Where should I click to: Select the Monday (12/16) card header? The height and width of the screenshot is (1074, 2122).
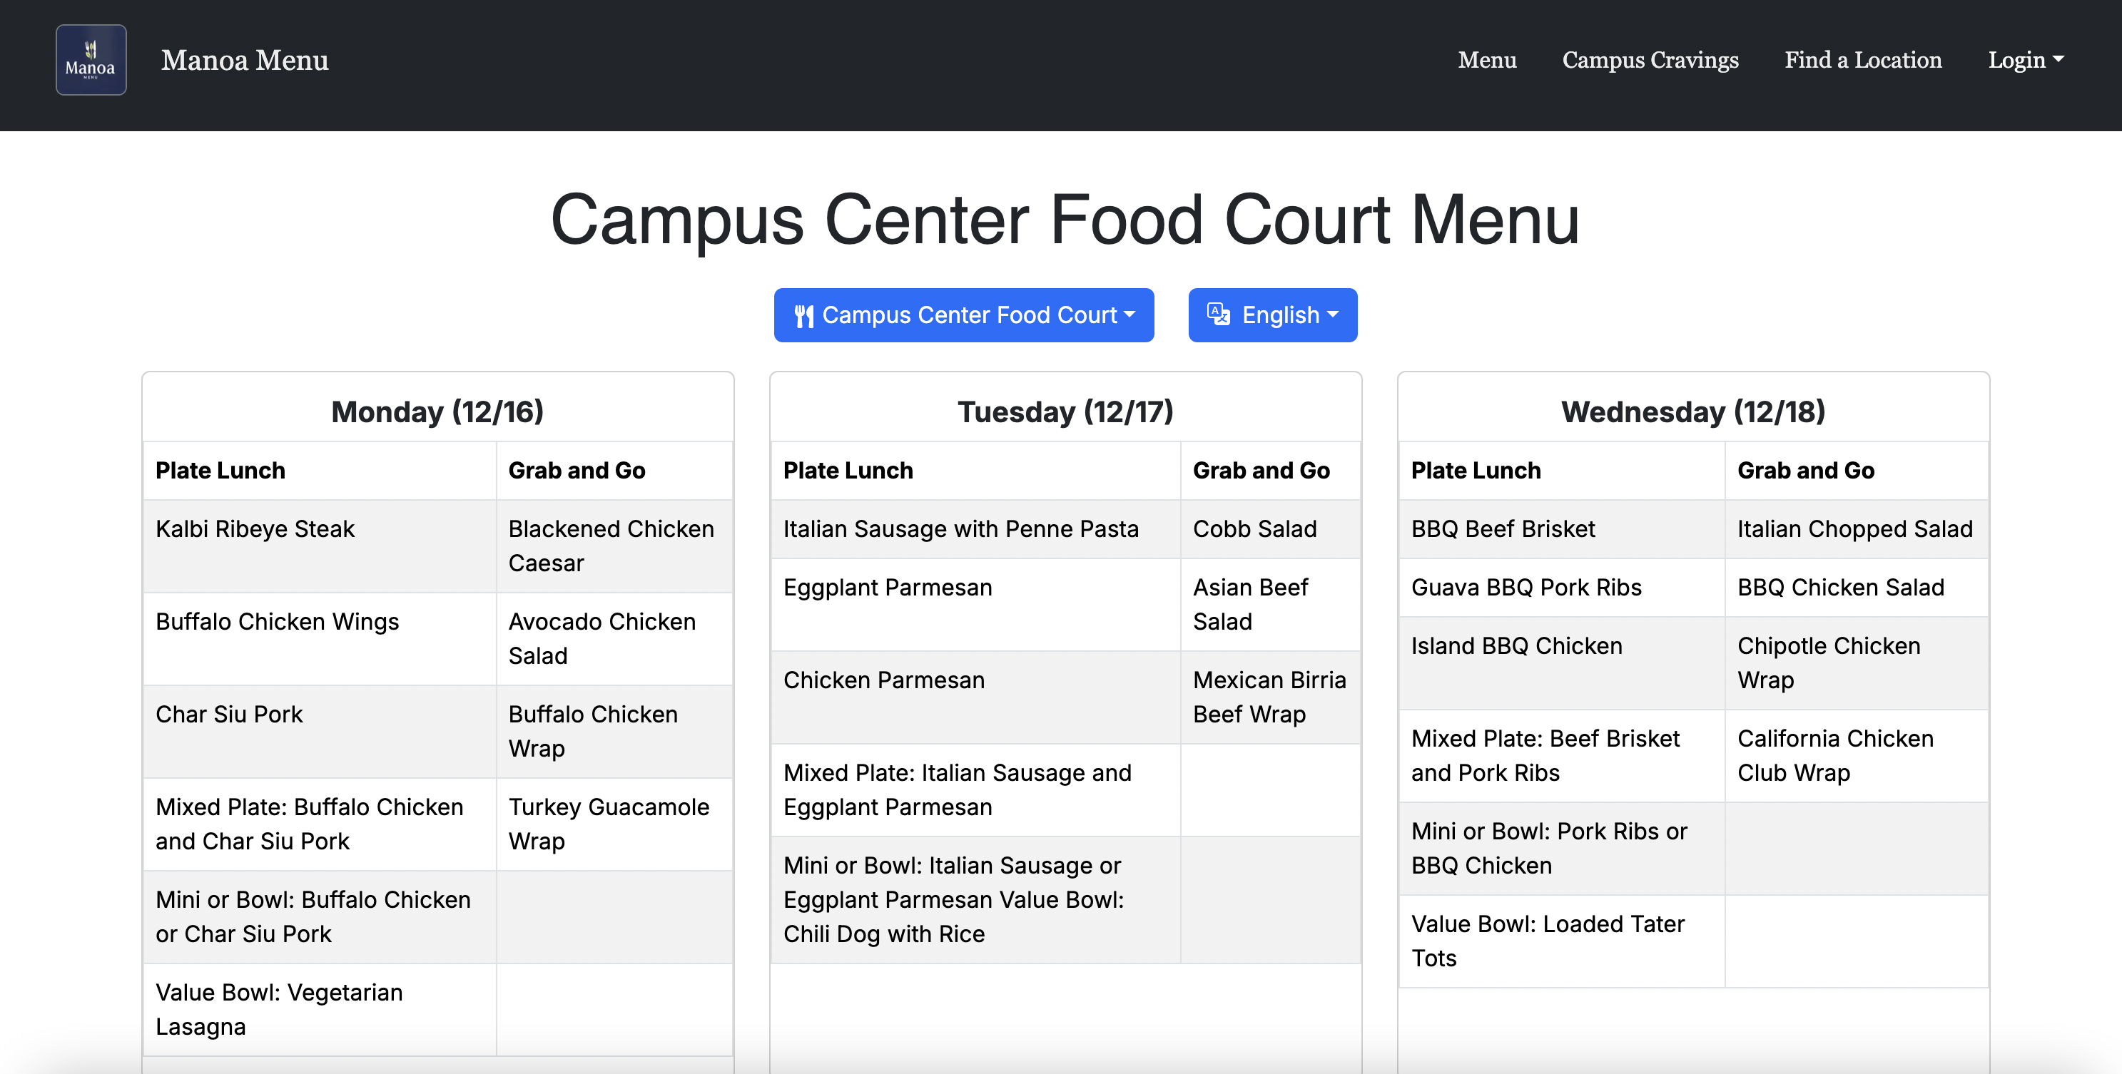pos(437,411)
